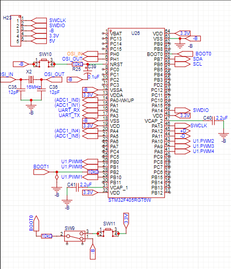Viewport: 231px width, 269px height.
Task: Click the VCAP_1 pin name on U26
Action: coord(119,188)
